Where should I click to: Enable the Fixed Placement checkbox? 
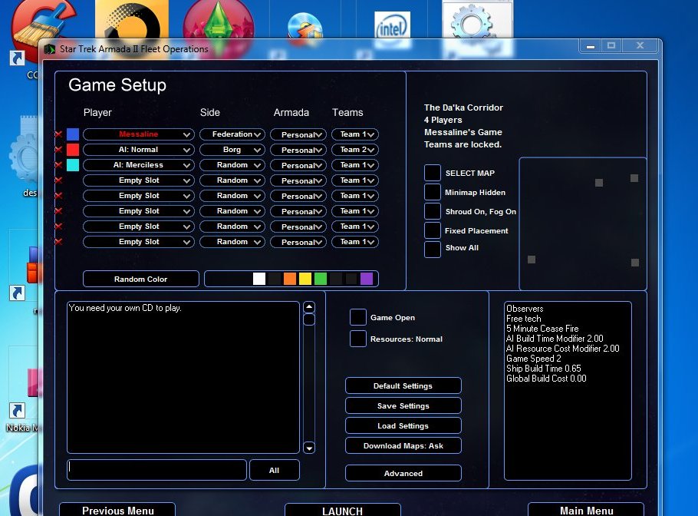433,230
